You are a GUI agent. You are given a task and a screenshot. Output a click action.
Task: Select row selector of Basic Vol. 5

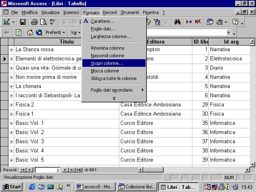point(4,160)
